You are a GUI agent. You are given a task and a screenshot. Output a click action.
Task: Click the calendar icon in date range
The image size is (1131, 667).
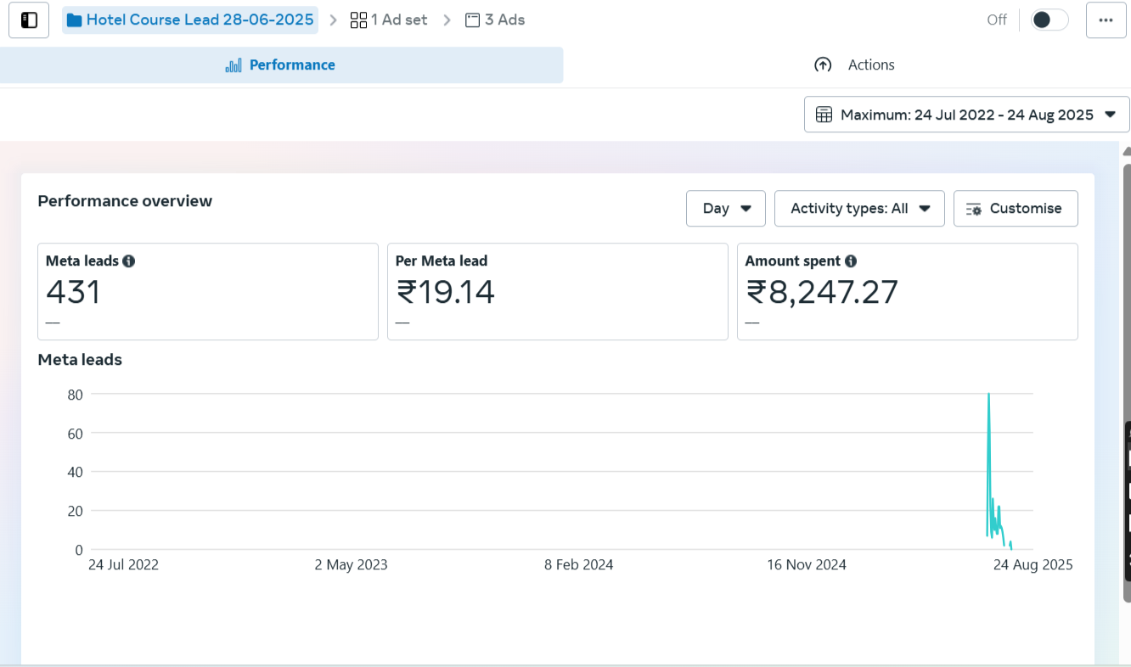tap(823, 115)
